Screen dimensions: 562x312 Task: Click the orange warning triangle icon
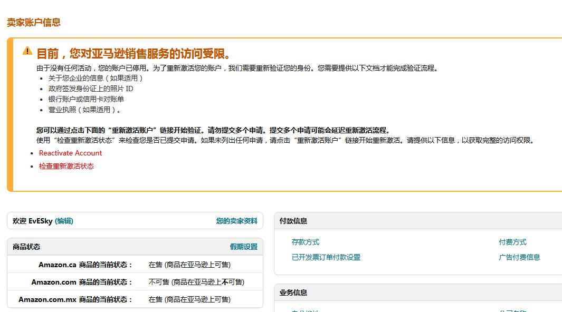pyautogui.click(x=27, y=51)
